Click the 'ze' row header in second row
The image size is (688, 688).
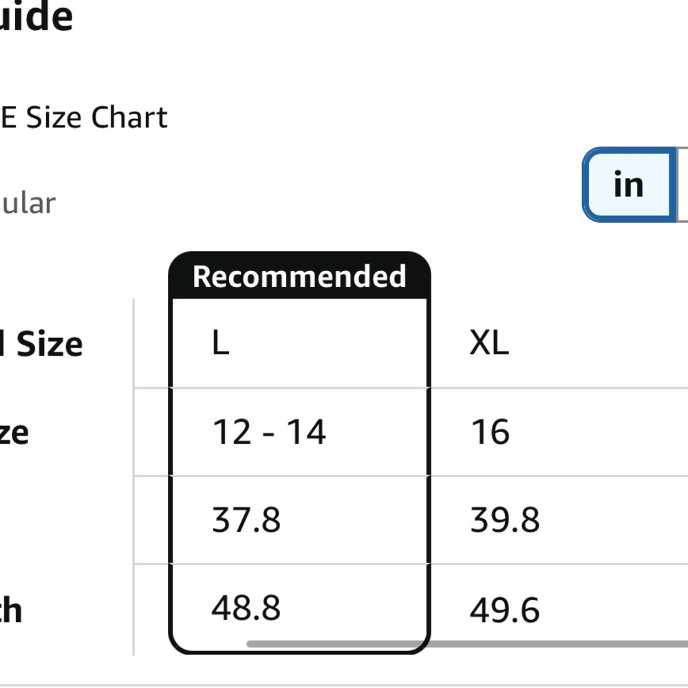coord(14,433)
